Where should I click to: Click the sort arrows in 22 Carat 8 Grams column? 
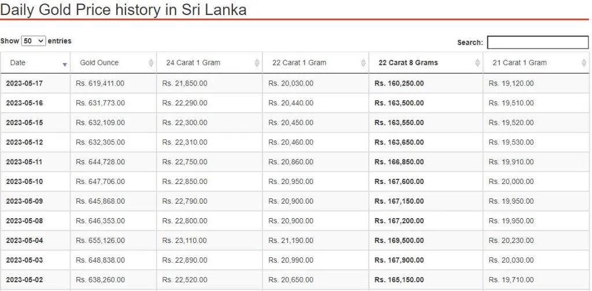pos(478,63)
